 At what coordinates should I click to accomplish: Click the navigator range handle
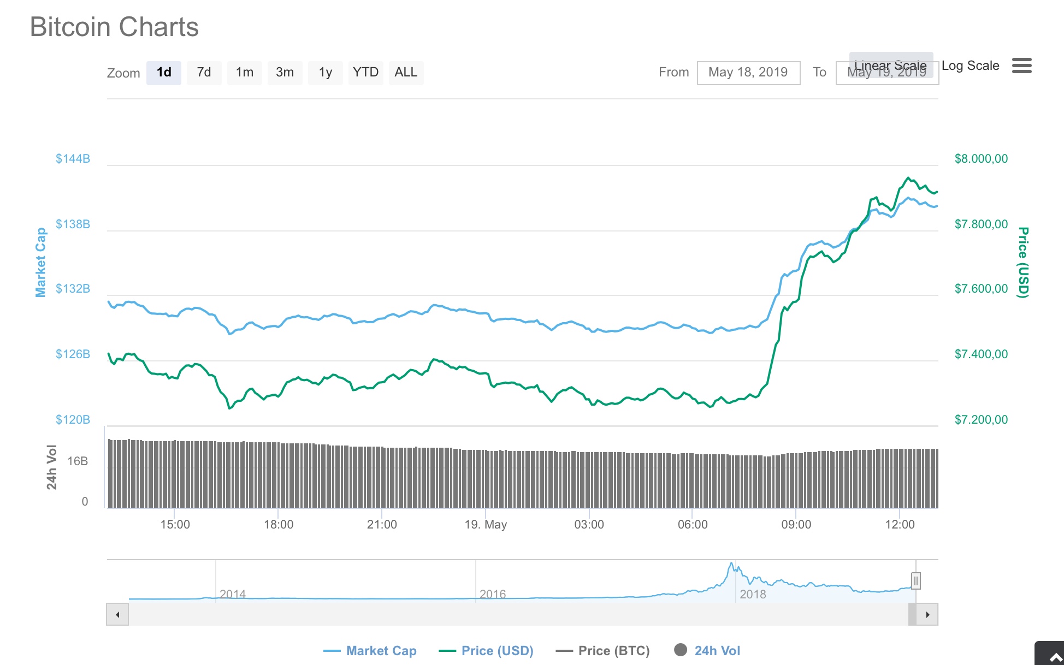pyautogui.click(x=916, y=581)
